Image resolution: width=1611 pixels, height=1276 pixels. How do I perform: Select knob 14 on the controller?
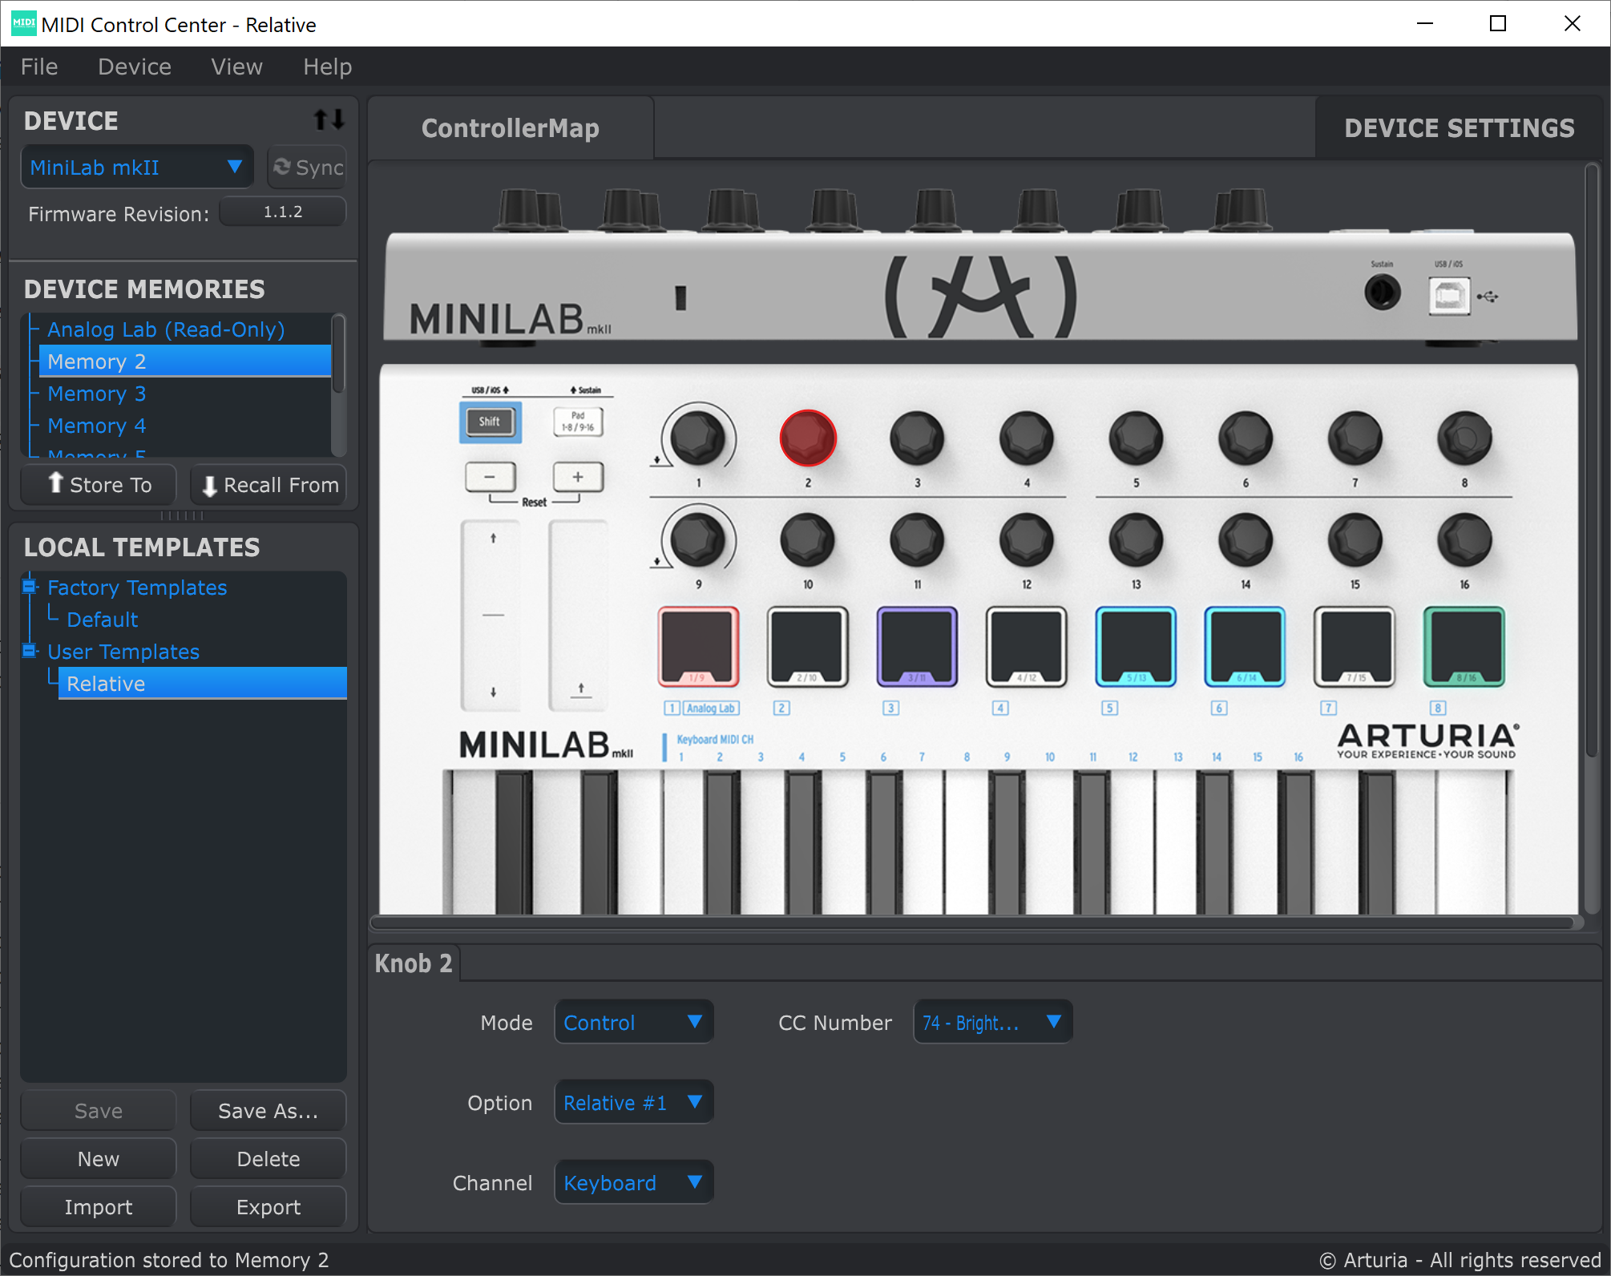click(x=1246, y=539)
